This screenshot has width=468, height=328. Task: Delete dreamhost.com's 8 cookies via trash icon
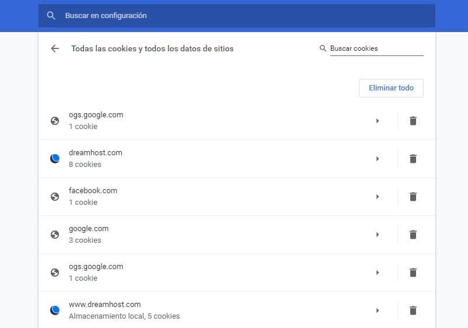[413, 159]
